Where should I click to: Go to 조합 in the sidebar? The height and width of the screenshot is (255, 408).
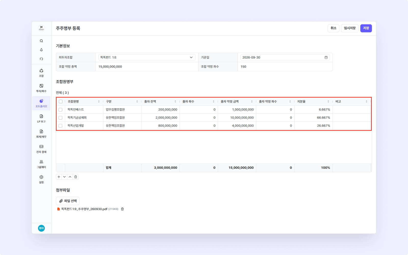pos(41,73)
